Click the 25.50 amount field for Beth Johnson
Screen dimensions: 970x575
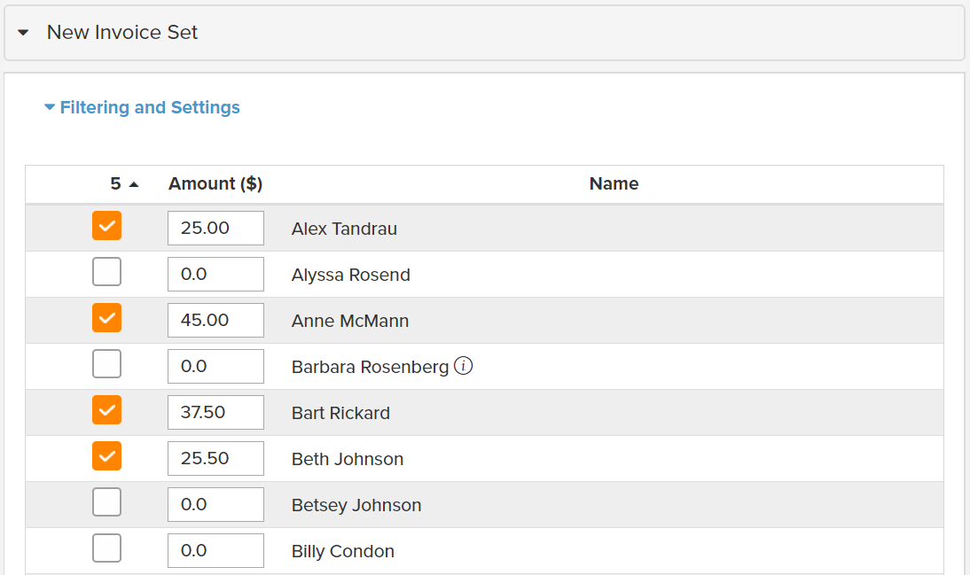click(215, 458)
